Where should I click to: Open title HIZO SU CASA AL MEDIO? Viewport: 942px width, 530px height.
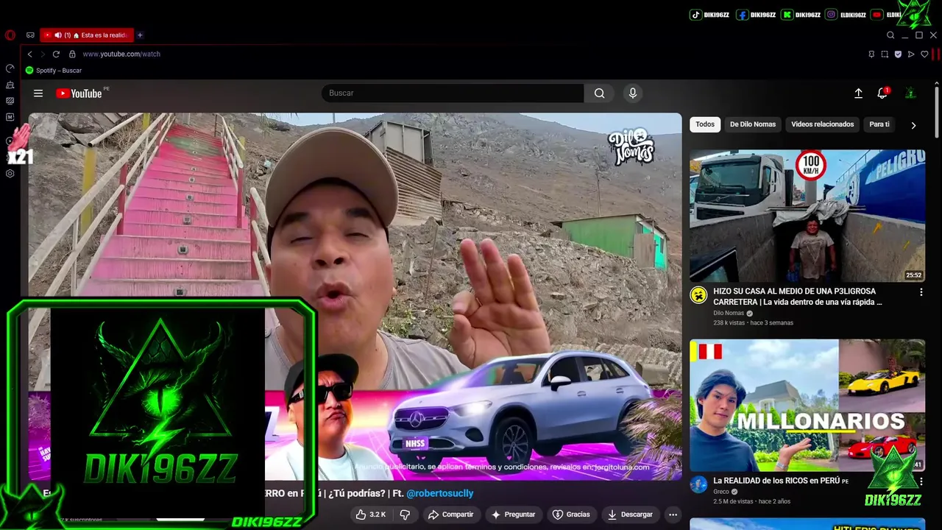[x=798, y=297]
